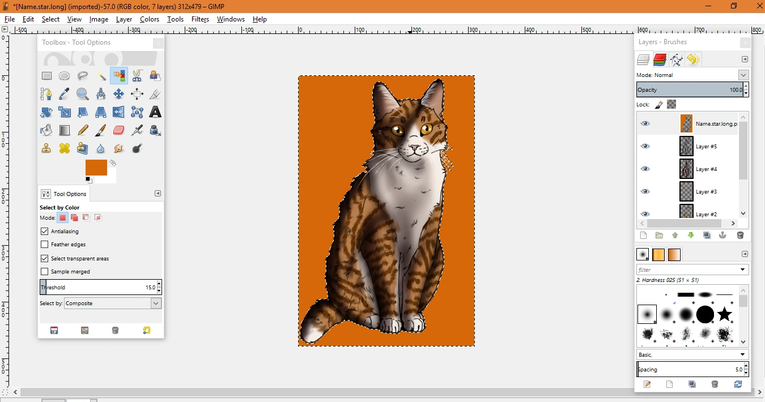Viewport: 765px width, 402px height.
Task: Open the Channels tab icon
Action: pos(660,59)
